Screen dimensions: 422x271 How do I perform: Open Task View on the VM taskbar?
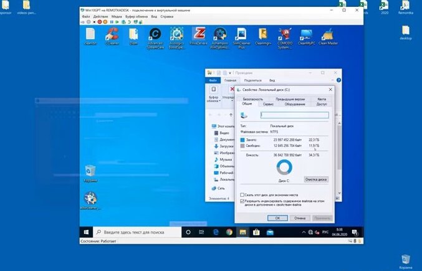click(201, 232)
